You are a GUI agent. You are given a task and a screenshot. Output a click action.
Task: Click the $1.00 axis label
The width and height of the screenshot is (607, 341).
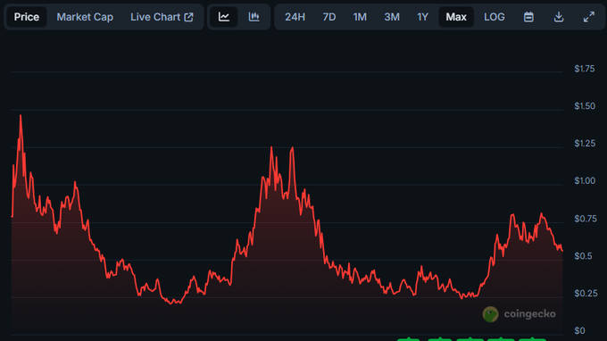point(585,180)
